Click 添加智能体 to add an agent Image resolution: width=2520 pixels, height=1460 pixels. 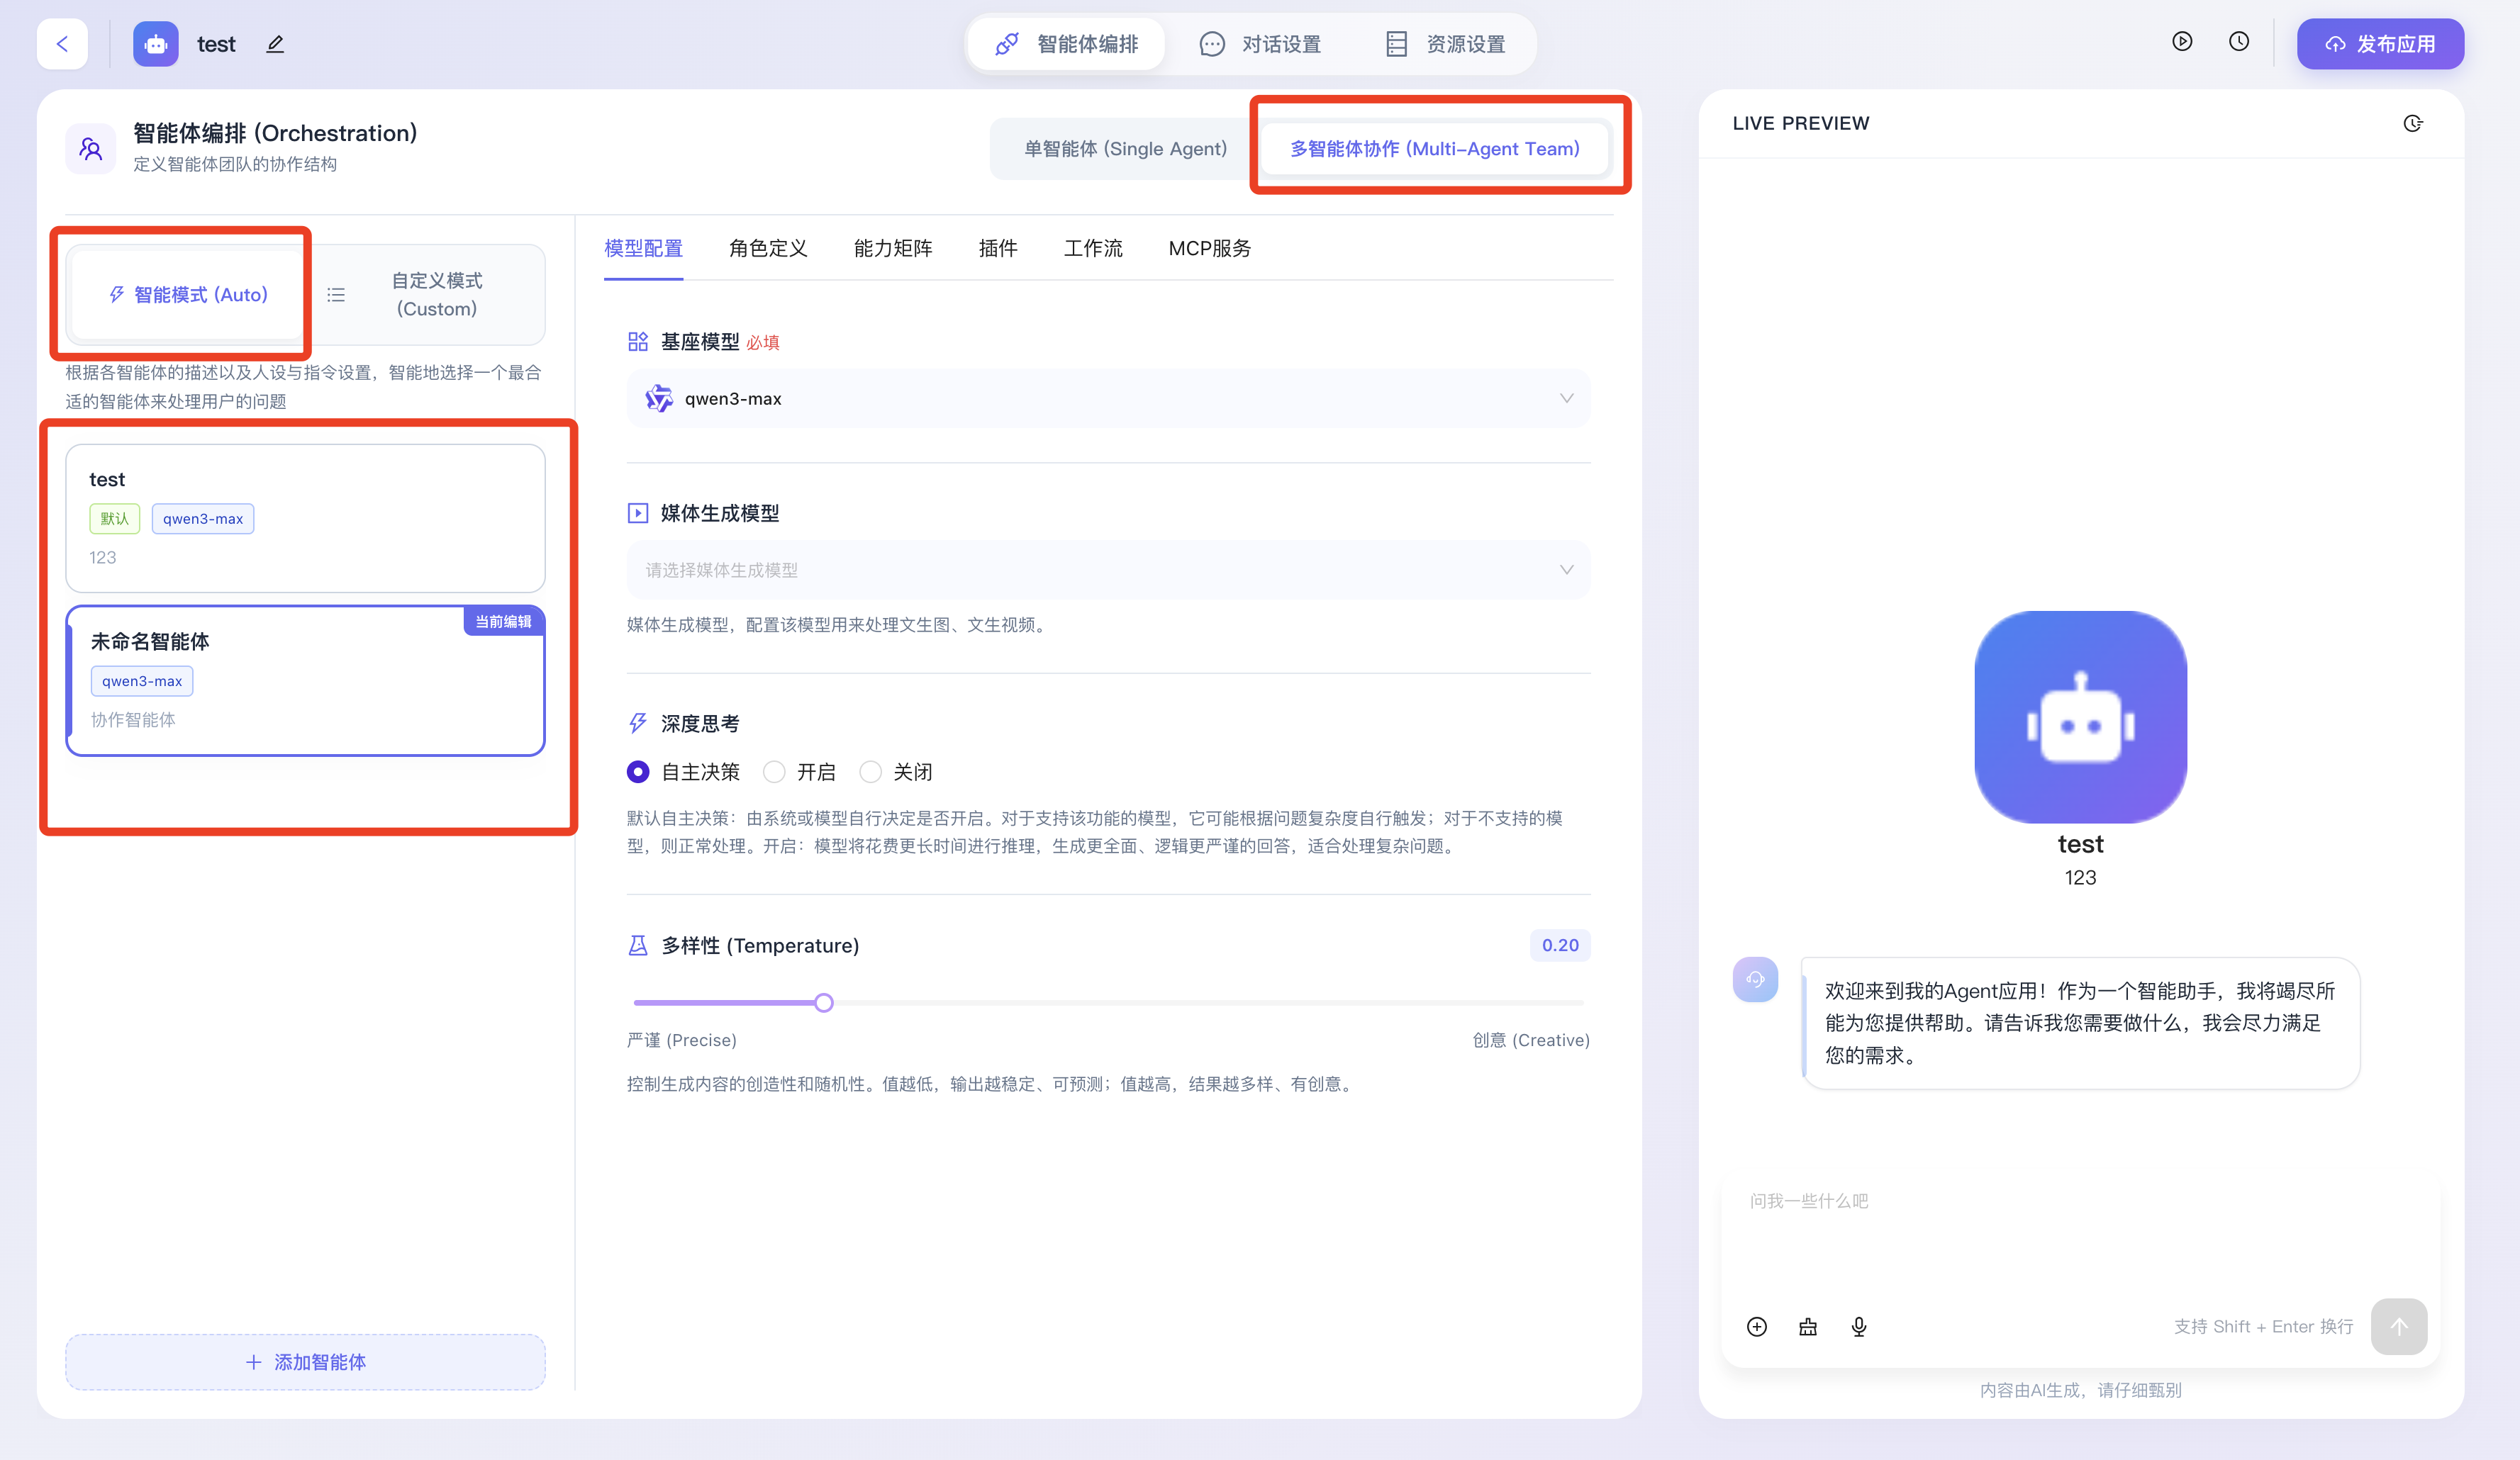305,1362
